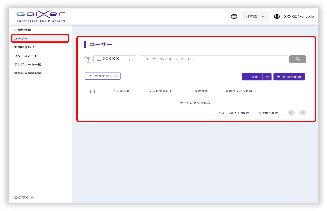Click ログアウト to sign out
327x211 pixels.
tap(24, 198)
